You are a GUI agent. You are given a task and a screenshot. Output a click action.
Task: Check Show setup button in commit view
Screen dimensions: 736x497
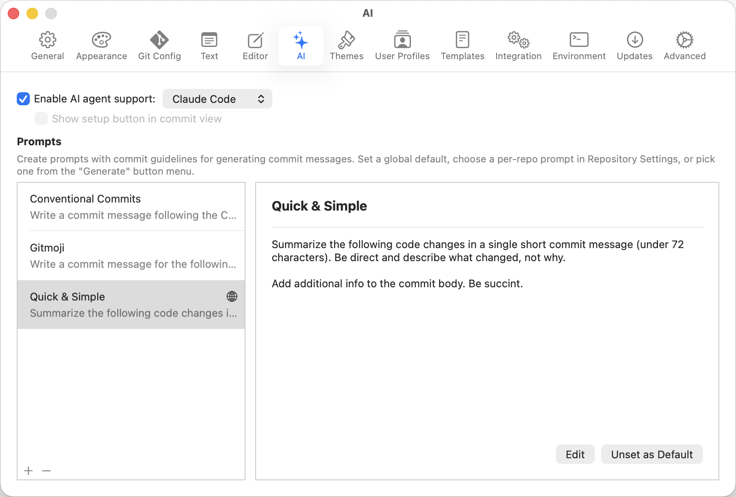coord(41,118)
